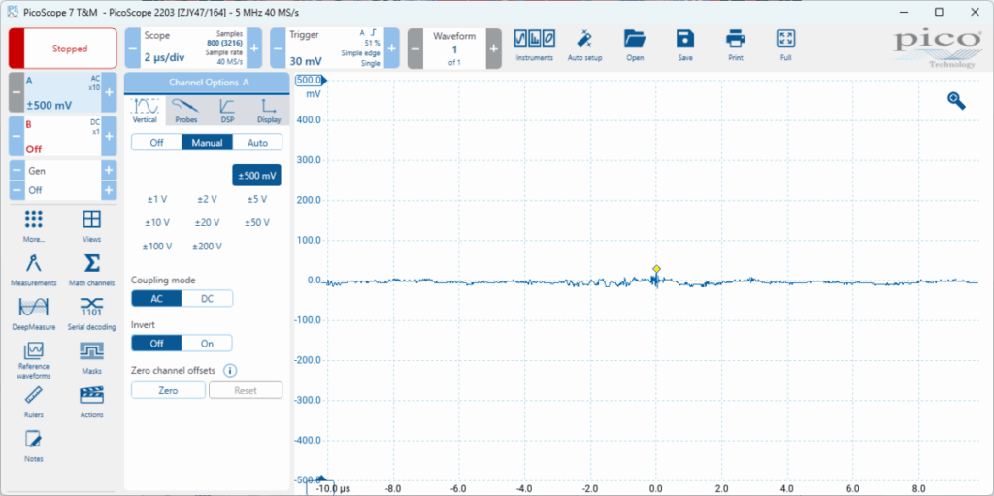Open Math channels tool
The image size is (994, 496).
coord(92,270)
